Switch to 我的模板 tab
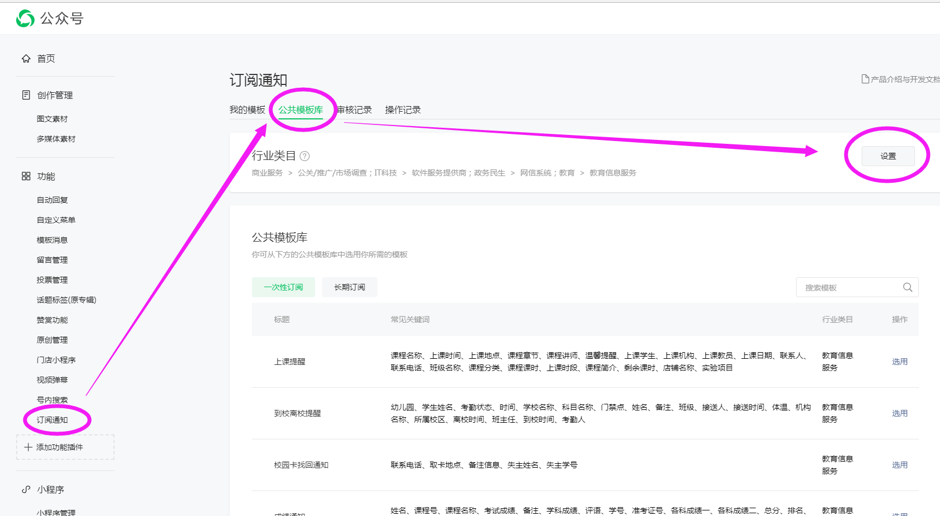The image size is (940, 516). coord(247,110)
